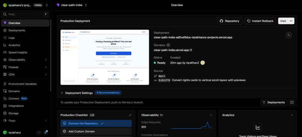This screenshot has width=302, height=137.
Task: Click the Deployments cube icon
Action: click(x=5, y=30)
